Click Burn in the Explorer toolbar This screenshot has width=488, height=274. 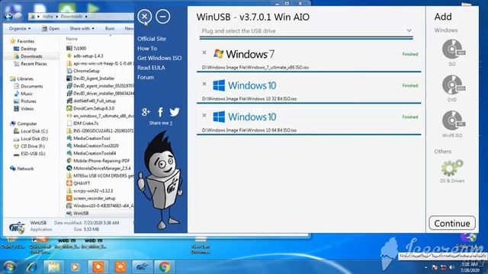click(x=110, y=28)
